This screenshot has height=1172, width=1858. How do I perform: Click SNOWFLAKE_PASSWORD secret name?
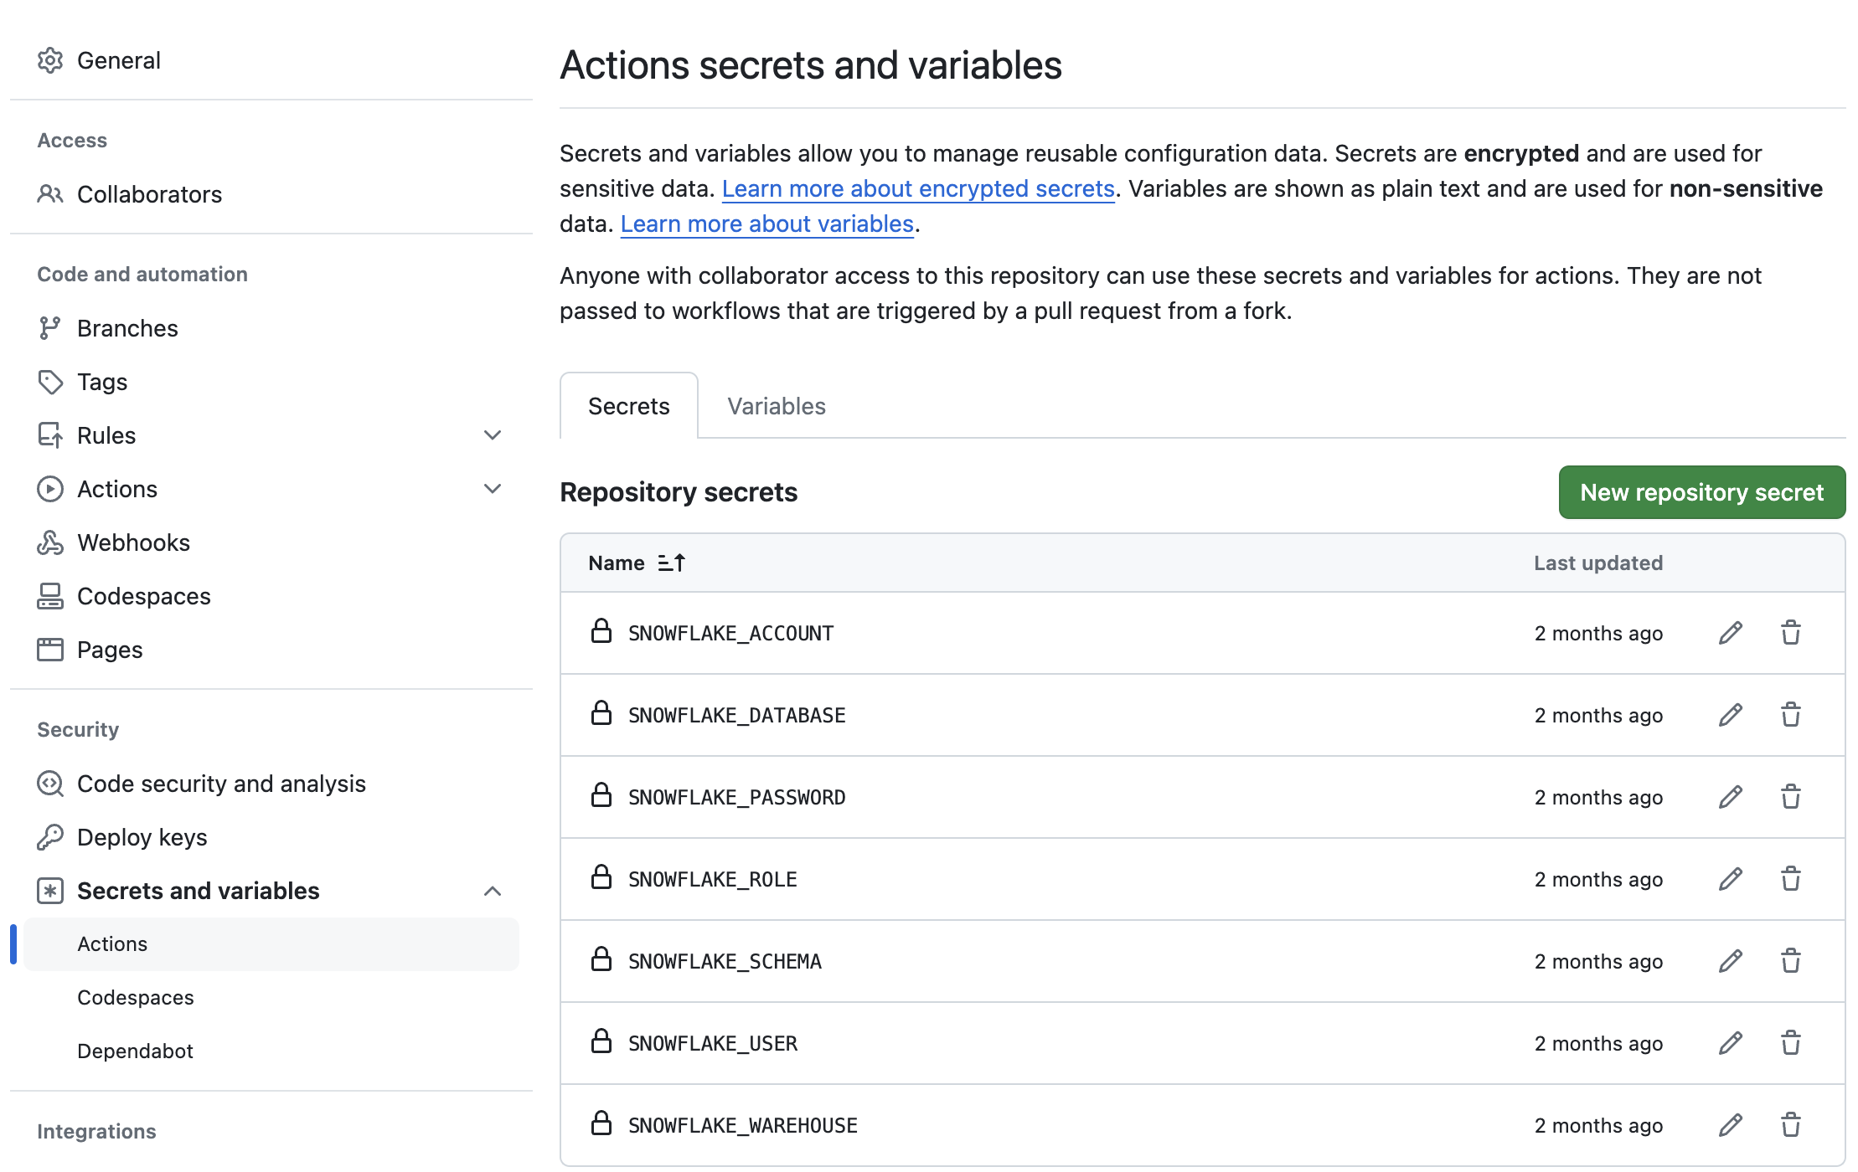click(737, 797)
